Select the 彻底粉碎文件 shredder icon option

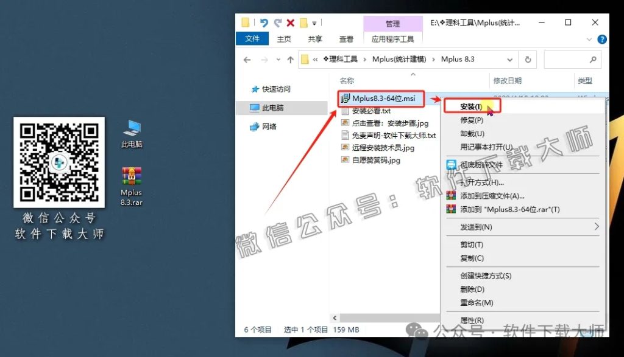[x=450, y=163]
